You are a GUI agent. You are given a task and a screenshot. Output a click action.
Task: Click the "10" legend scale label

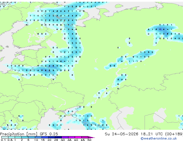pyautogui.click(x=36, y=140)
